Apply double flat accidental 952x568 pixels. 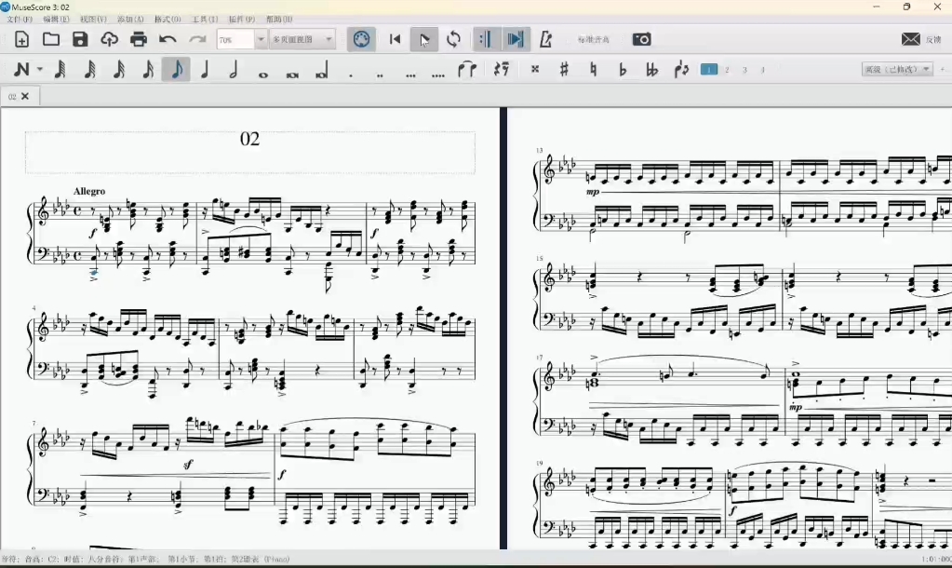[x=651, y=69]
